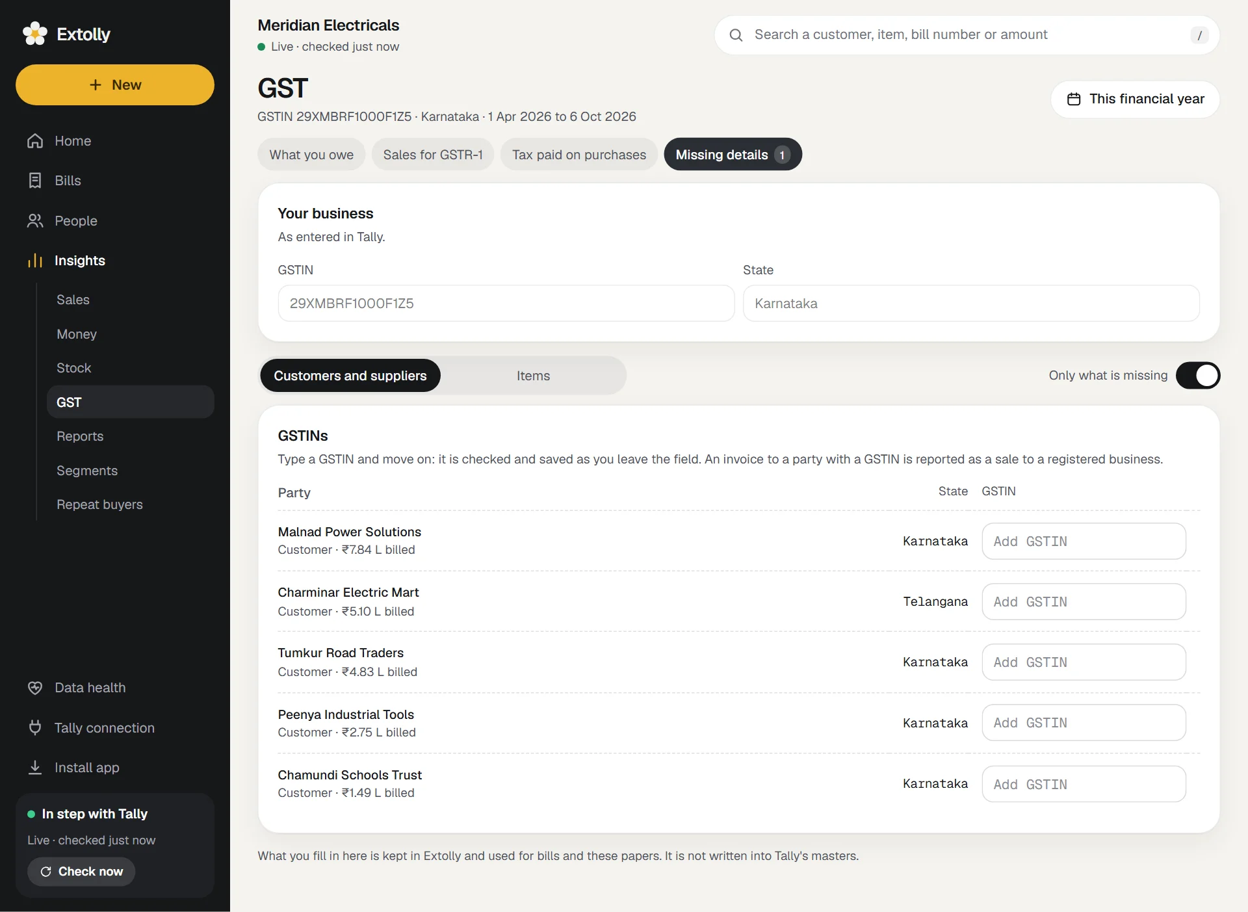The image size is (1248, 912).
Task: Click the Extolly flower logo
Action: point(34,34)
